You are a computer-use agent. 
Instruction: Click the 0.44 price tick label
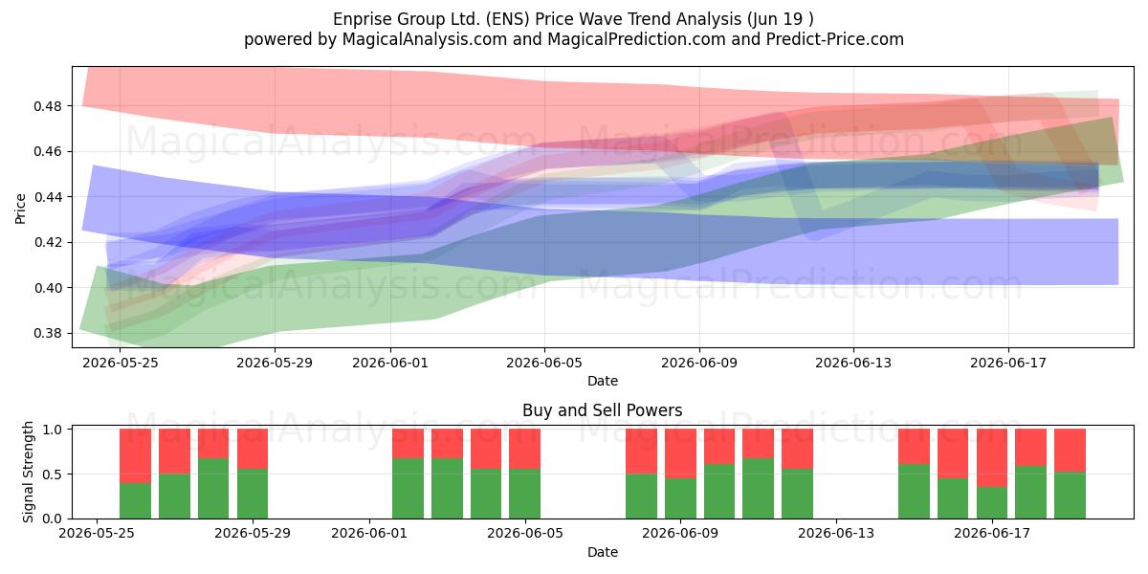50,197
